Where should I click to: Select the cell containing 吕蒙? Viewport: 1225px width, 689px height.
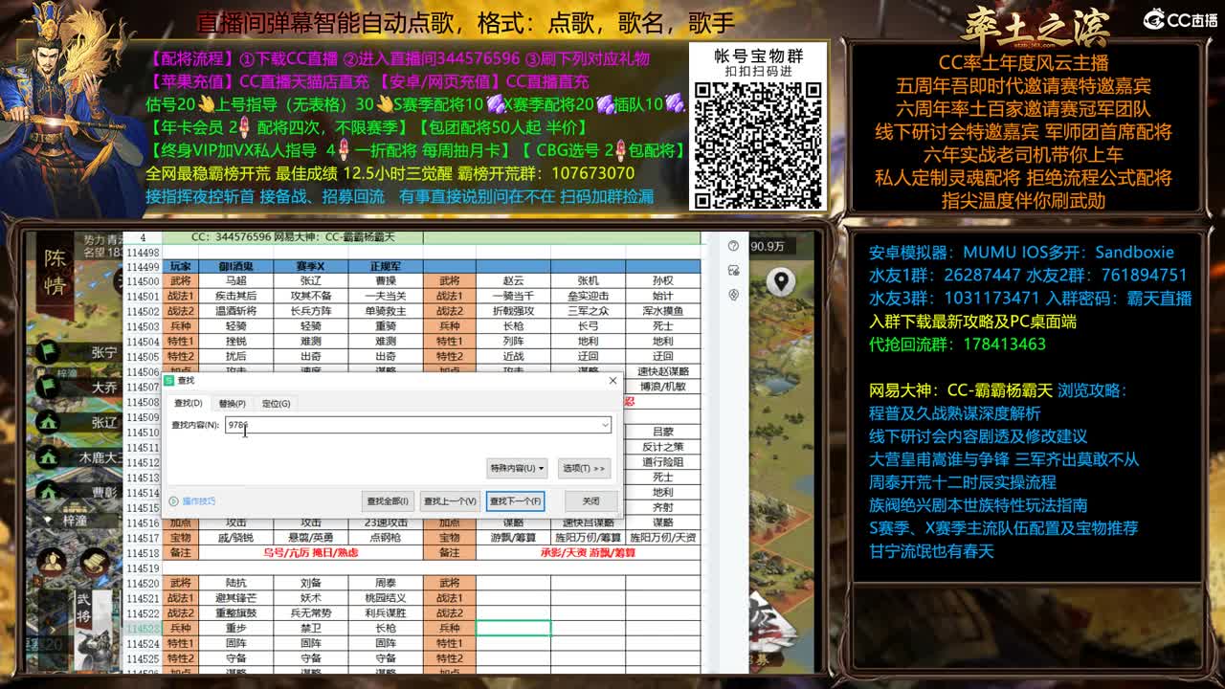click(x=662, y=433)
